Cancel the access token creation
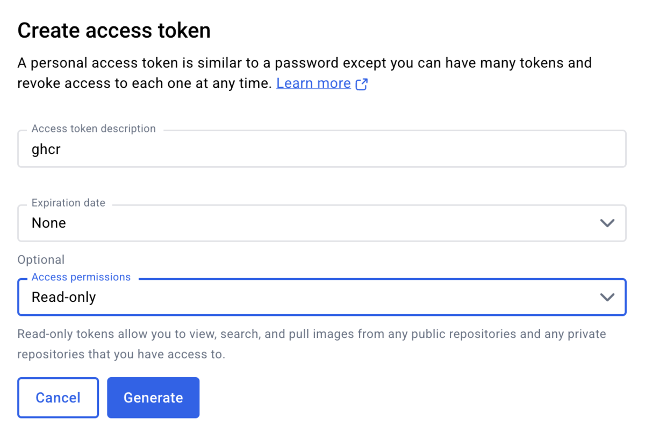645x431 pixels. 58,398
